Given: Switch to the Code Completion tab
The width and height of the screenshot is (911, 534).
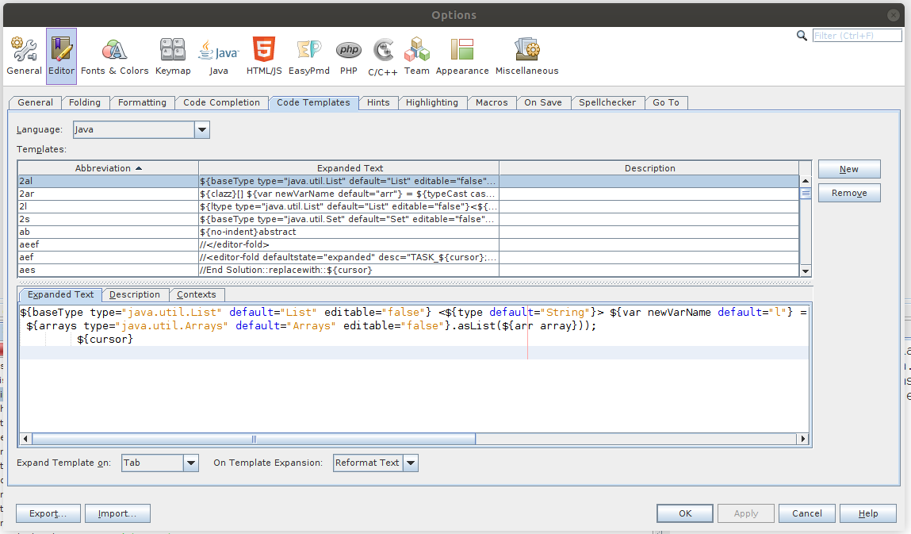Looking at the screenshot, I should pos(221,102).
